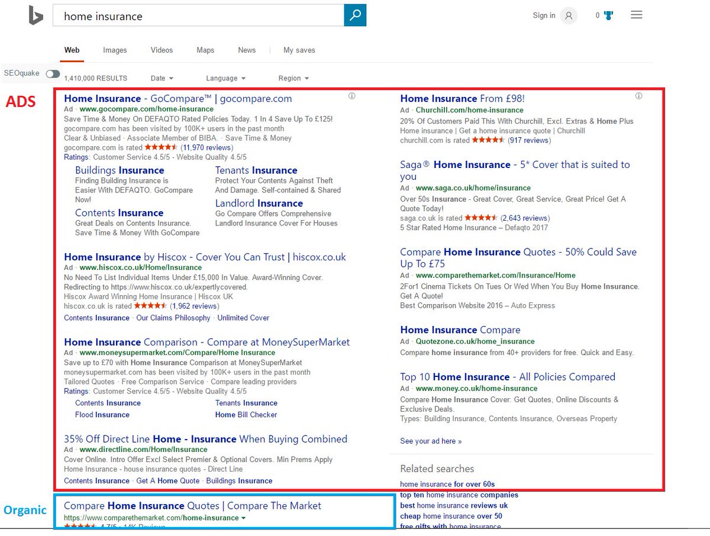The image size is (710, 536).
Task: Click the Sign in link
Action: [x=544, y=15]
